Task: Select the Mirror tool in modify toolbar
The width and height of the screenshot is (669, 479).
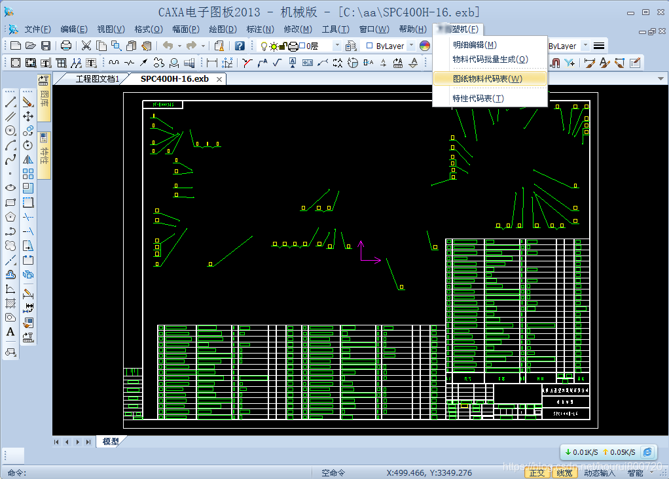Action: tap(28, 159)
